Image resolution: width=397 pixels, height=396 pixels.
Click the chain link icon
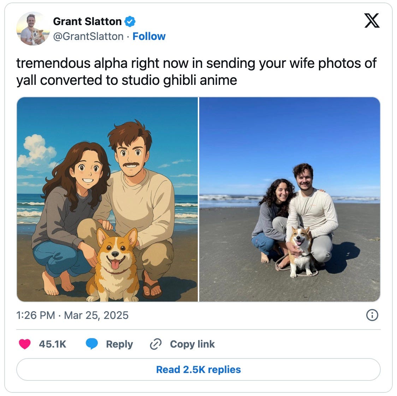pyautogui.click(x=156, y=344)
